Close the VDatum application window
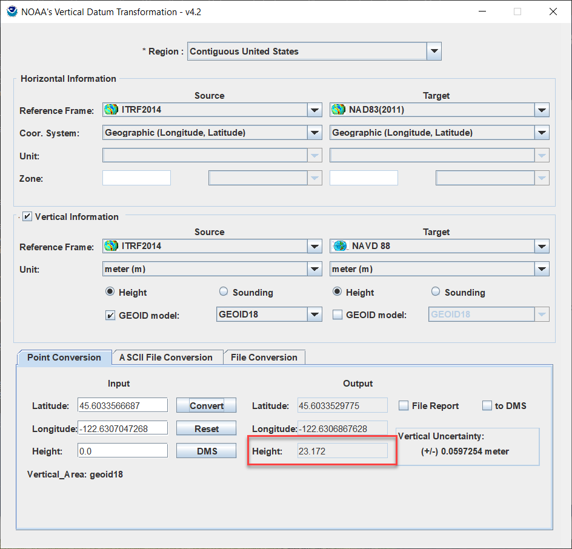Viewport: 572px width, 549px height. [x=553, y=12]
